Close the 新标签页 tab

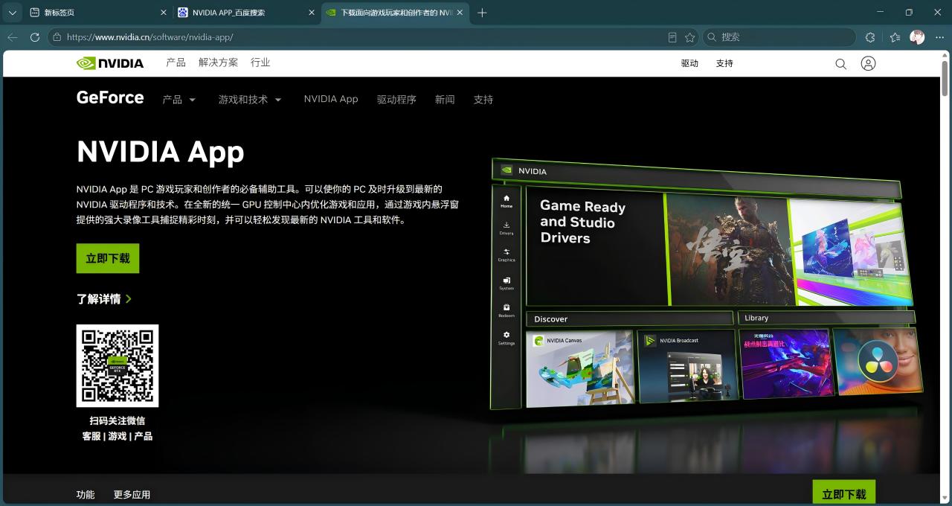(164, 13)
